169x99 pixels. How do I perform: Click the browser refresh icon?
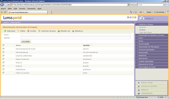pos(132,5)
